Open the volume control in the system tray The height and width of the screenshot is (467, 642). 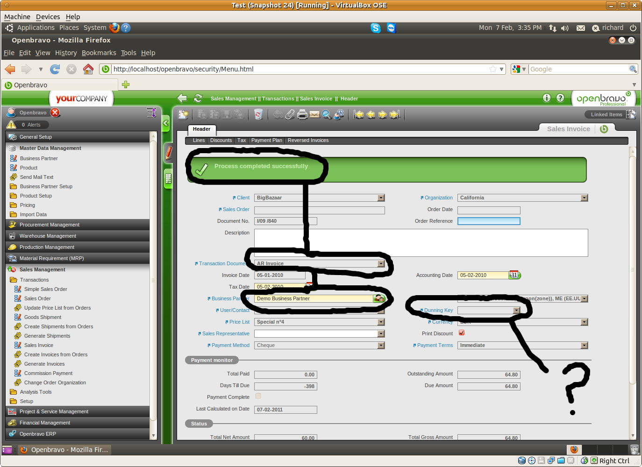(565, 28)
